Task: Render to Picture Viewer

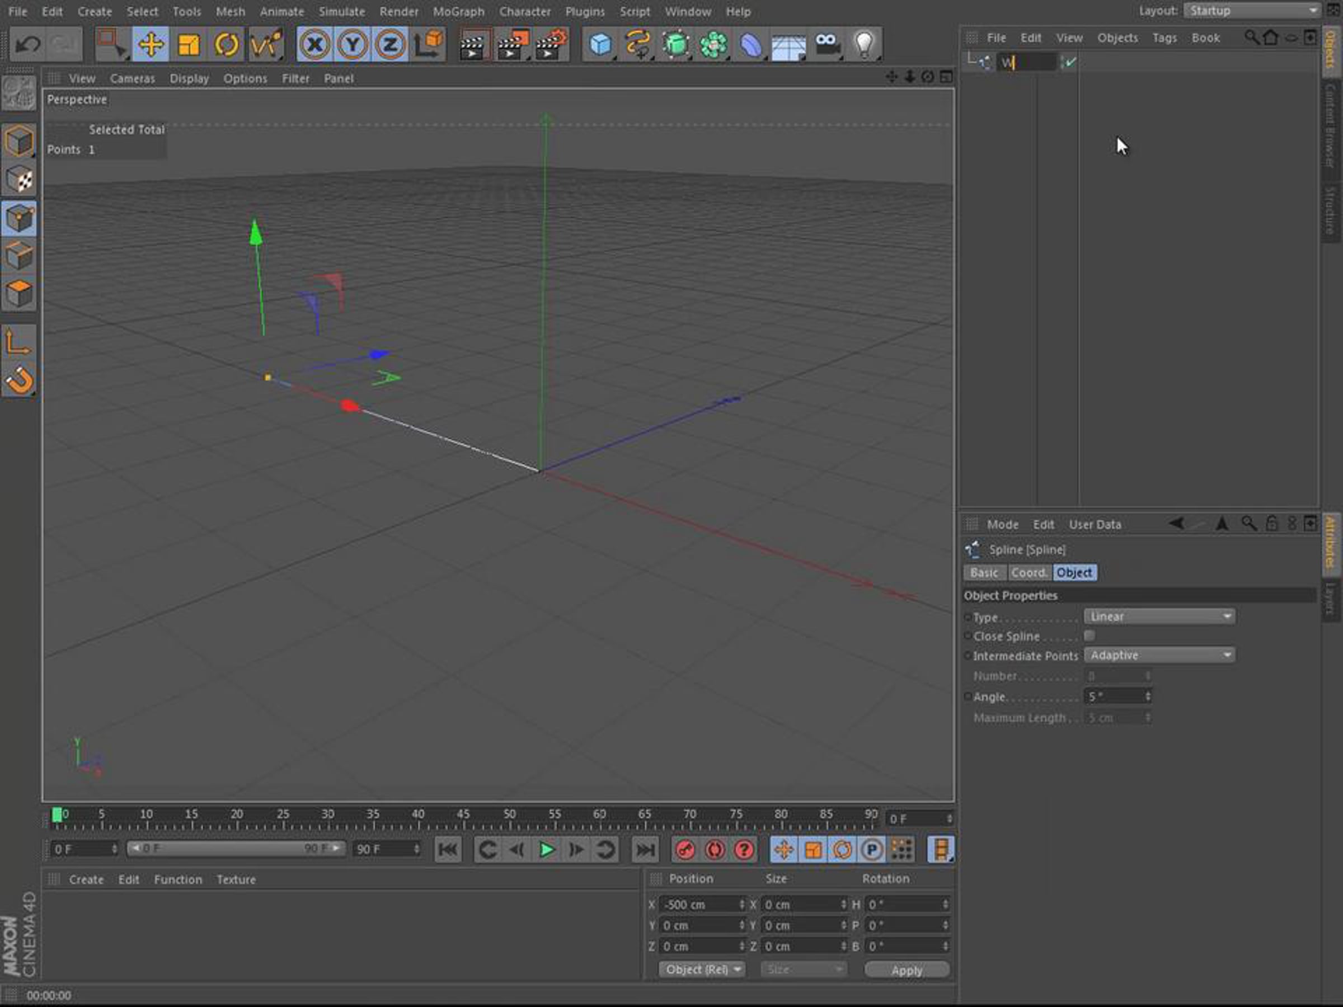Action: 512,44
